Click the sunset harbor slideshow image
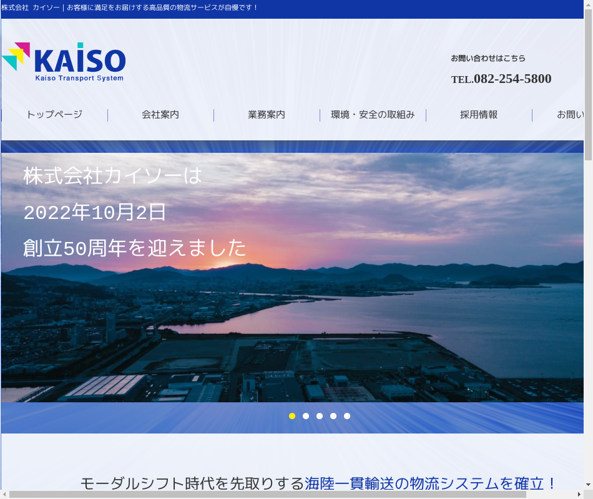 (292, 312)
